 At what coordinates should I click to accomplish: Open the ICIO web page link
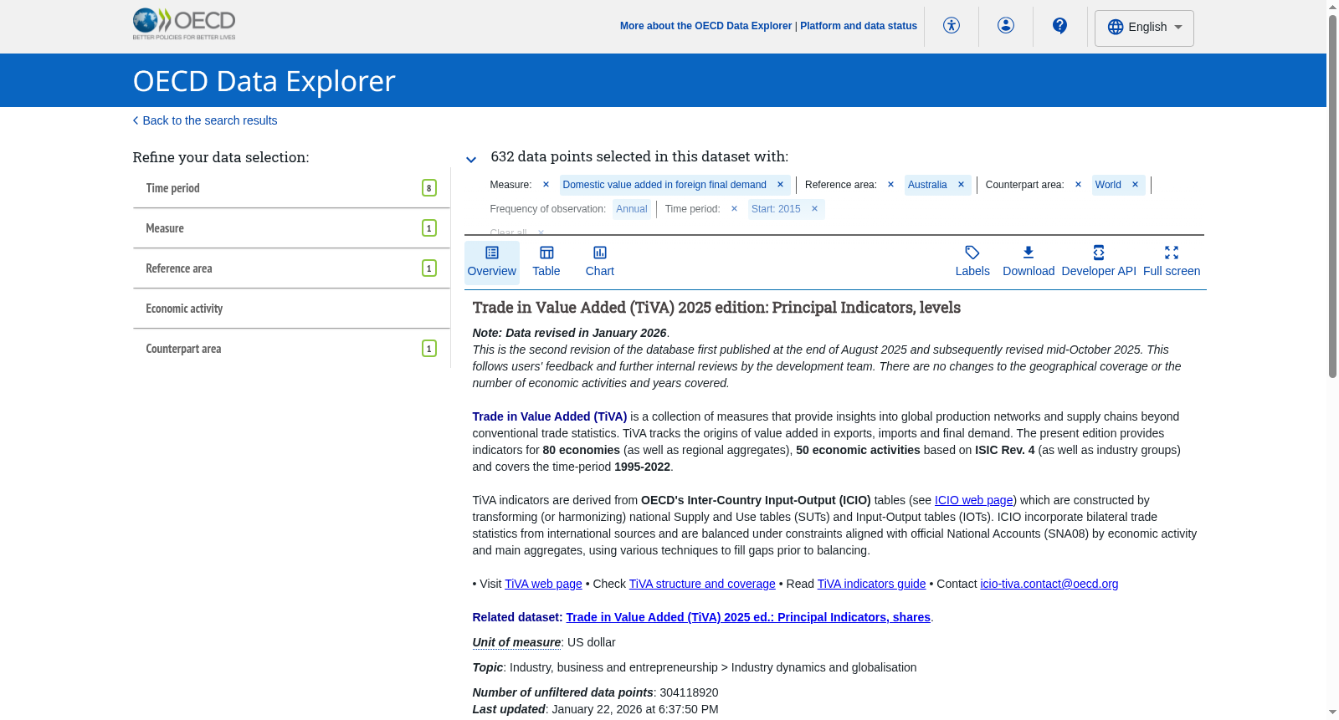(974, 500)
